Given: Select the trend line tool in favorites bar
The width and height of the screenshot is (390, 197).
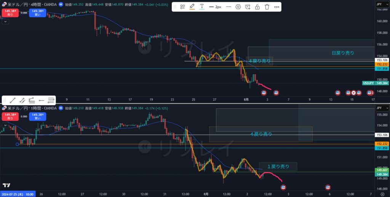Looking at the screenshot, I should click(x=13, y=100).
